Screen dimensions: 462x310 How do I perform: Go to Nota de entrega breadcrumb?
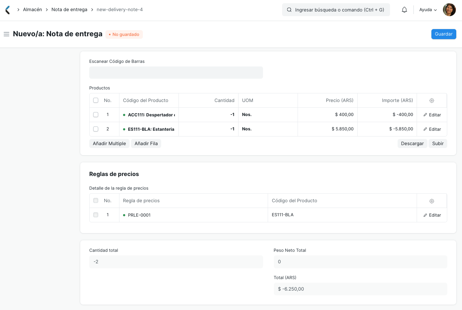(69, 10)
